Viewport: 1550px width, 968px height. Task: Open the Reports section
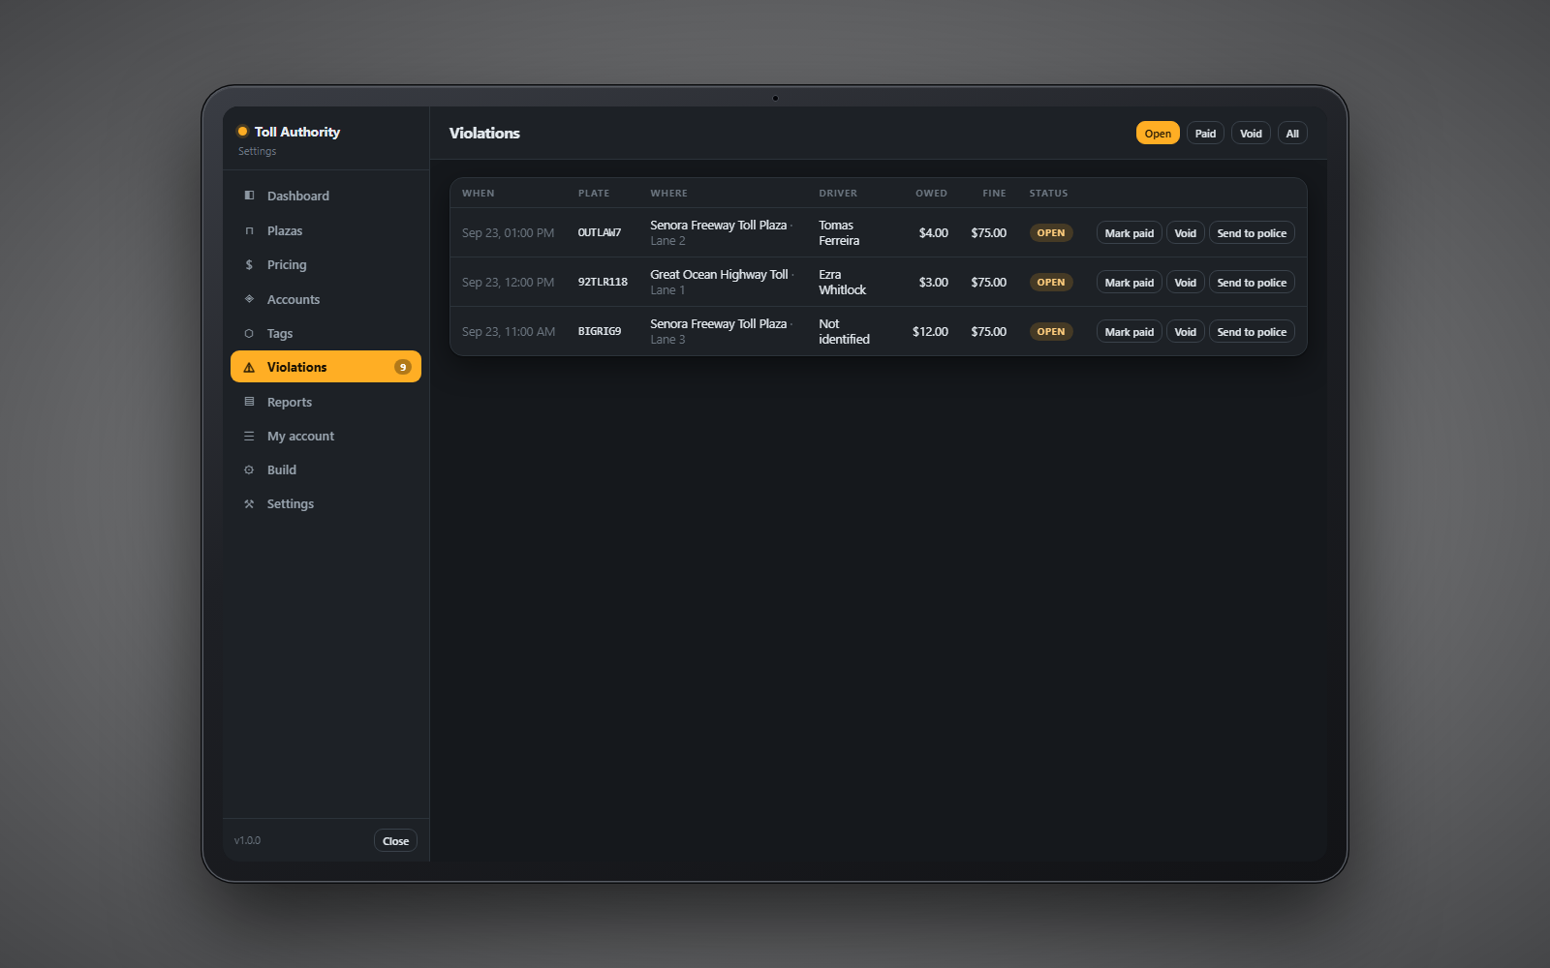pyautogui.click(x=325, y=402)
